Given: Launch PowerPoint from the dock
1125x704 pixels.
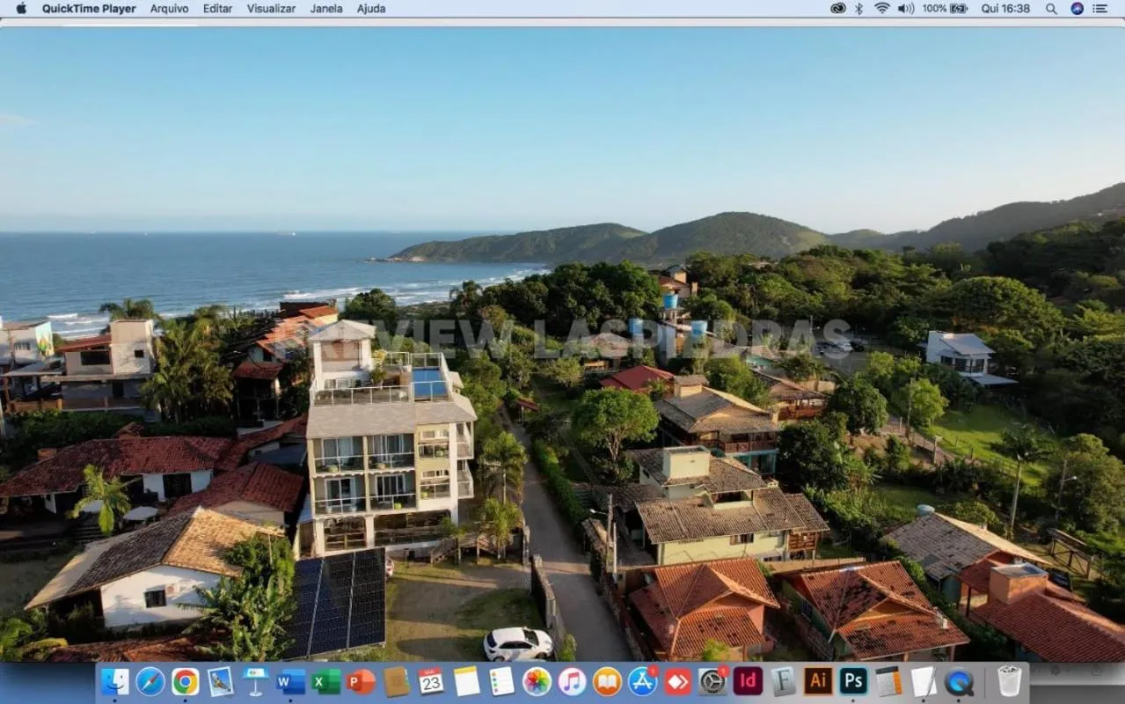Looking at the screenshot, I should (x=361, y=681).
